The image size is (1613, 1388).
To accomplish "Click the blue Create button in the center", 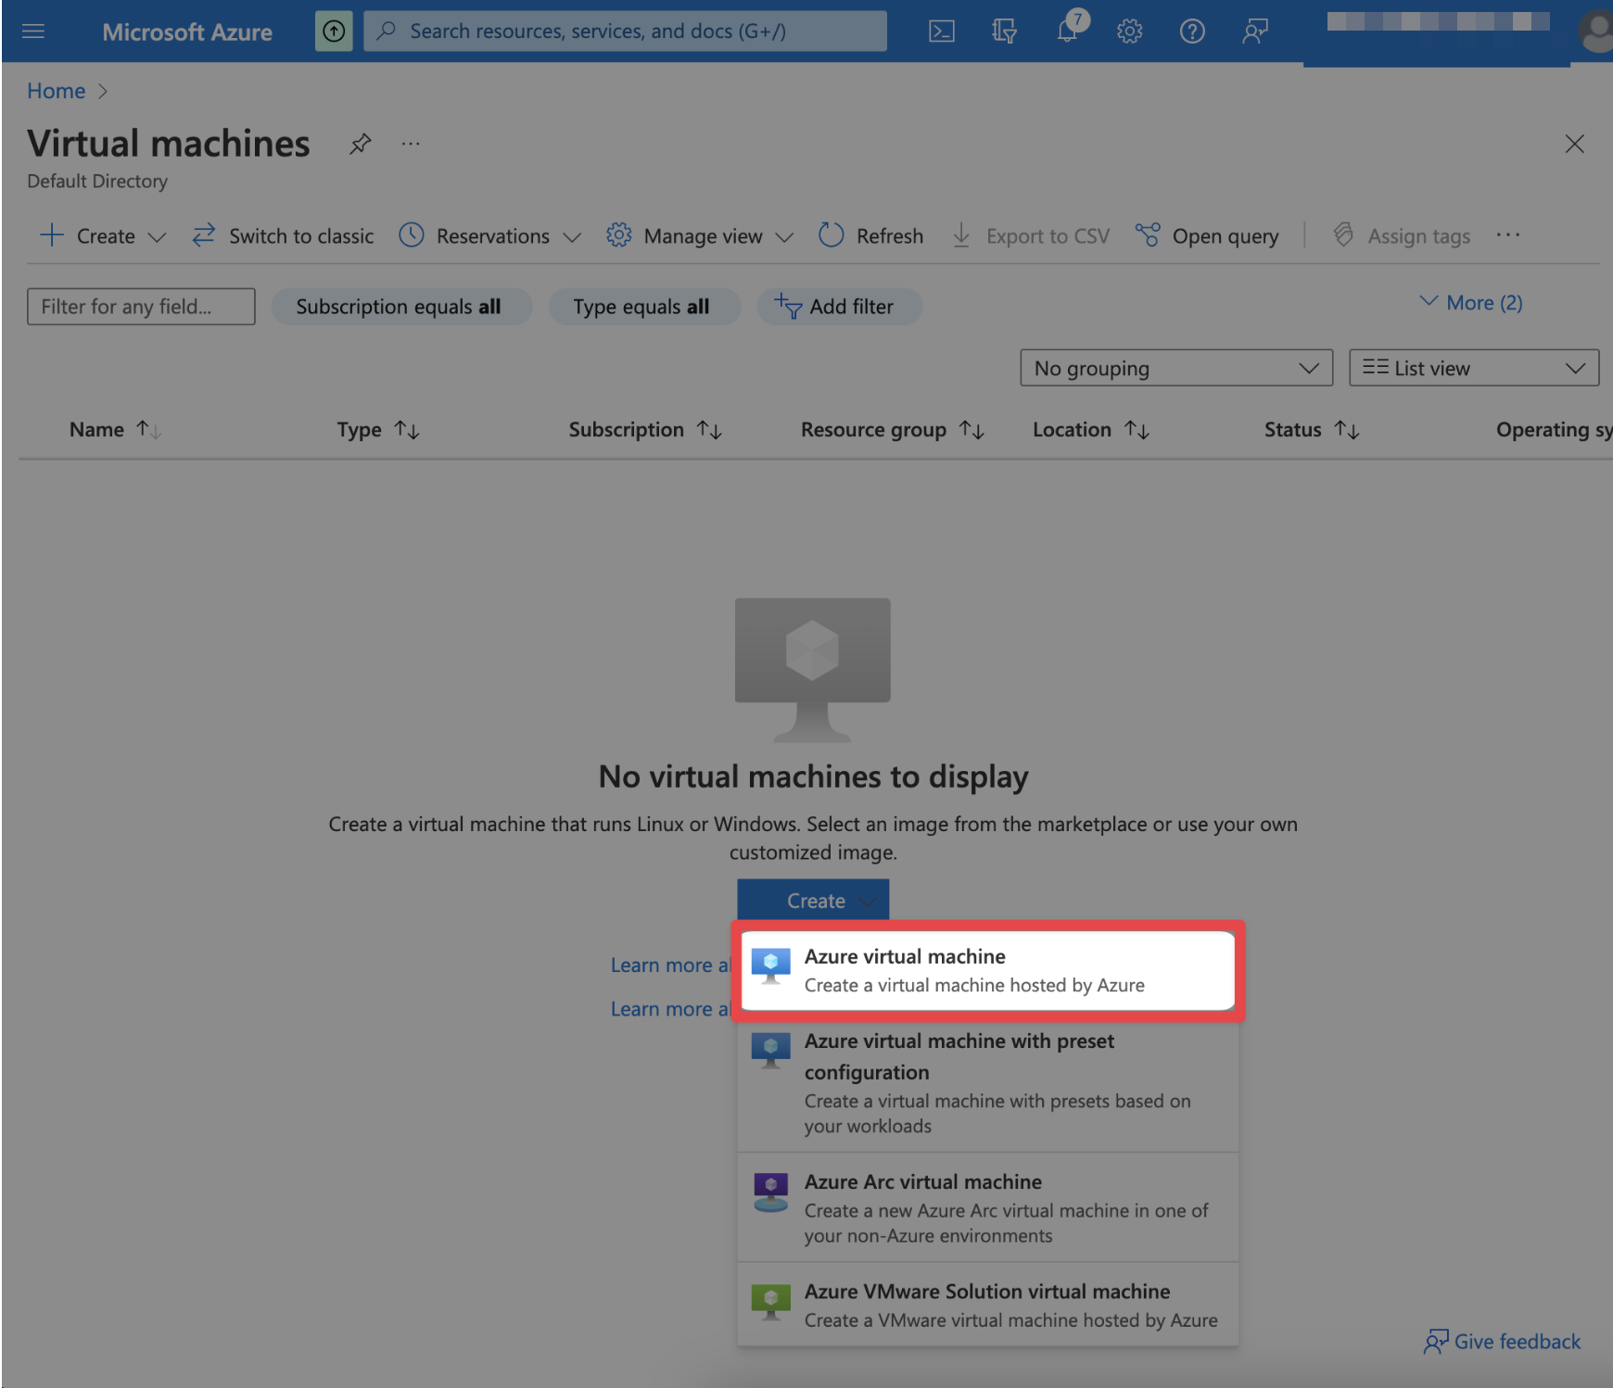I will 813,901.
